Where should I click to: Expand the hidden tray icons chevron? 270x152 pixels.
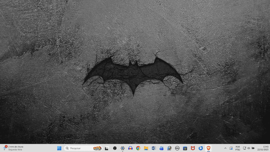pyautogui.click(x=225, y=148)
